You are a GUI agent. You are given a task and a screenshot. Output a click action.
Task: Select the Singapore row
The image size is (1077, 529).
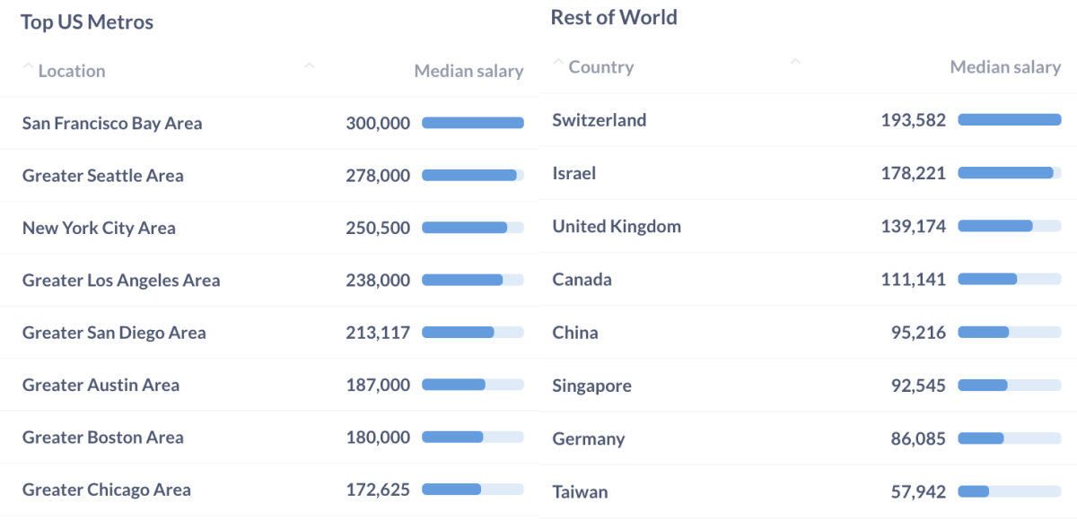(808, 386)
